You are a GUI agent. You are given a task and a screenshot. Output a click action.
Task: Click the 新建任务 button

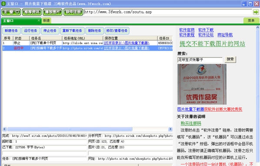[11, 31]
